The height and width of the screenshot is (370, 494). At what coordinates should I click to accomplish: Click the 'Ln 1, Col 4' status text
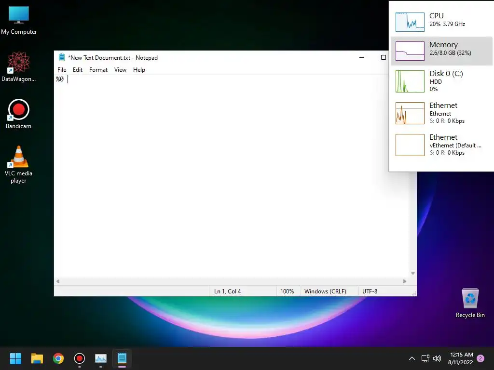tap(228, 291)
